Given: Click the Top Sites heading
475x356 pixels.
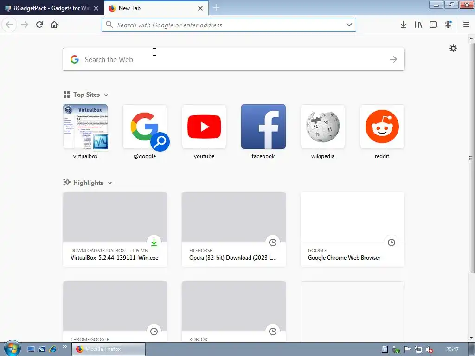Looking at the screenshot, I should 86,95.
